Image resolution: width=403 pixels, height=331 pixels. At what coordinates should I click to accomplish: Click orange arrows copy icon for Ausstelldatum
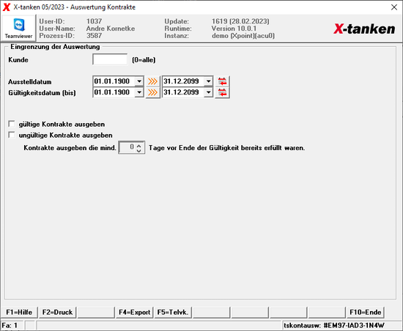(152, 82)
